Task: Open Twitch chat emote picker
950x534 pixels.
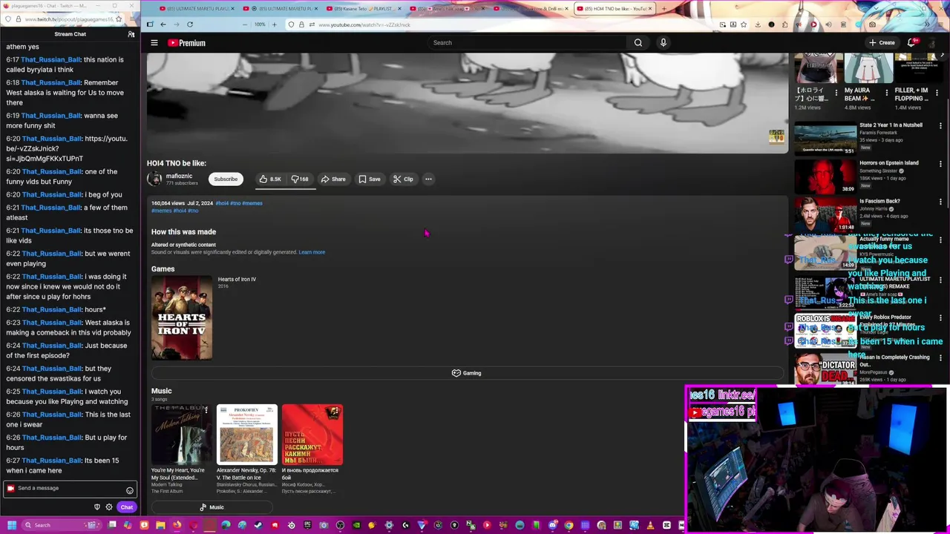Action: coord(130,490)
